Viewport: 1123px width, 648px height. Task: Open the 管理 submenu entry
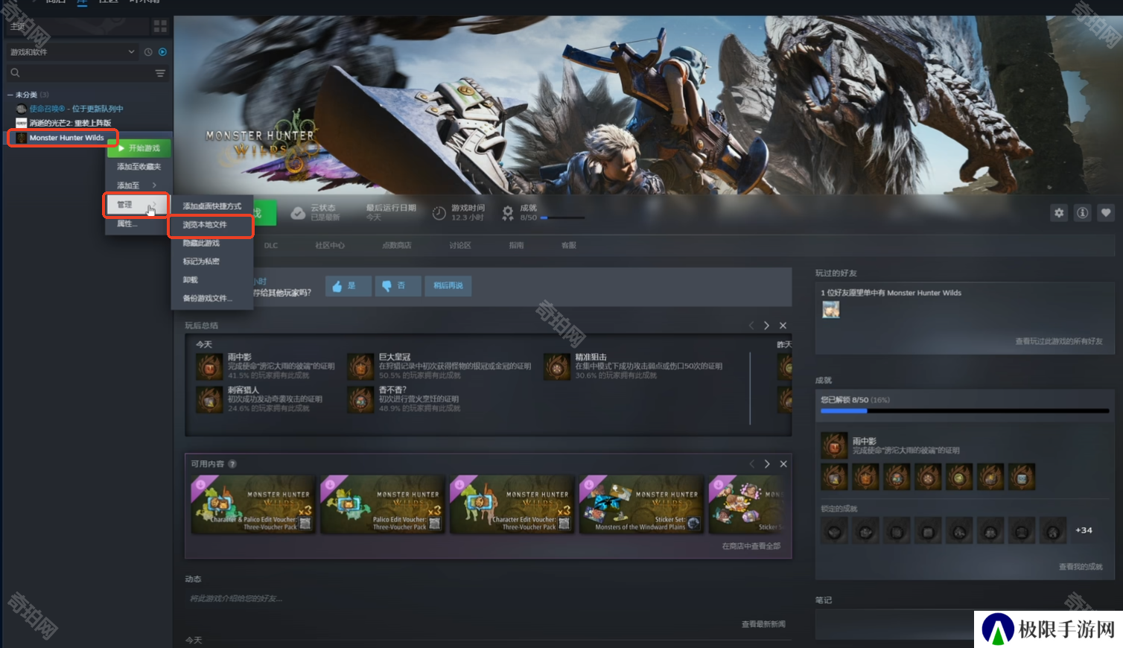point(136,205)
